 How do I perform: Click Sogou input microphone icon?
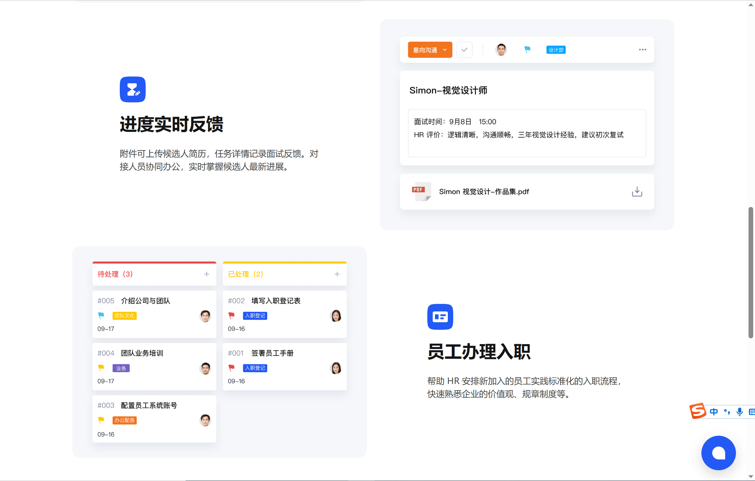coord(739,412)
